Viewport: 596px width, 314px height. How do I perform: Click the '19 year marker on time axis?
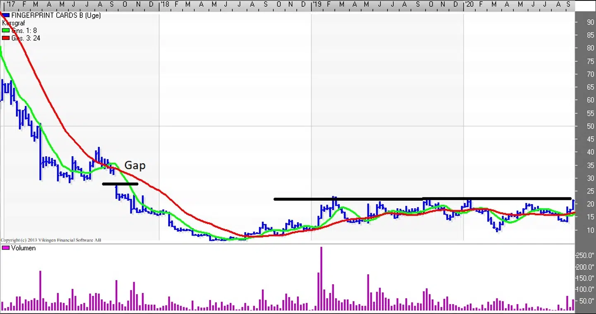tap(317, 4)
